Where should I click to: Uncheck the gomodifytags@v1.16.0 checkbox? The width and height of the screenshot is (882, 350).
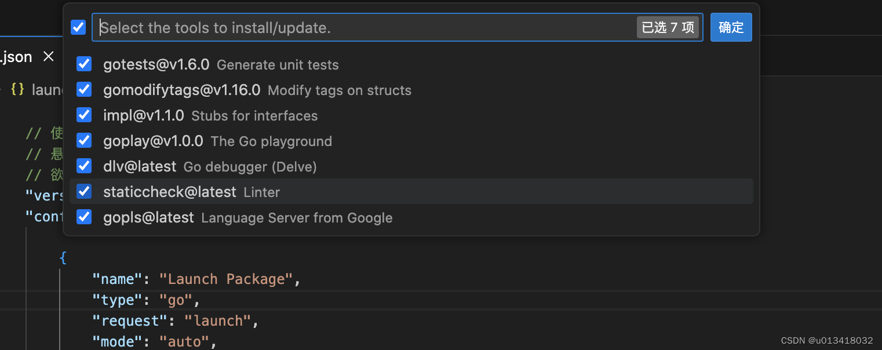[x=83, y=89]
